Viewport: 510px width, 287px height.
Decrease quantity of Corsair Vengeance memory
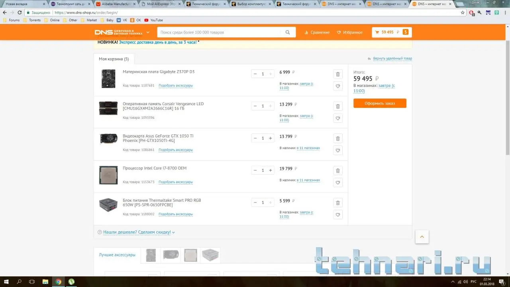tap(255, 106)
